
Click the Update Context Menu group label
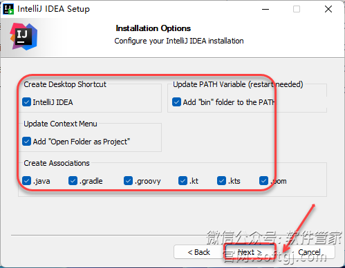[60, 124]
